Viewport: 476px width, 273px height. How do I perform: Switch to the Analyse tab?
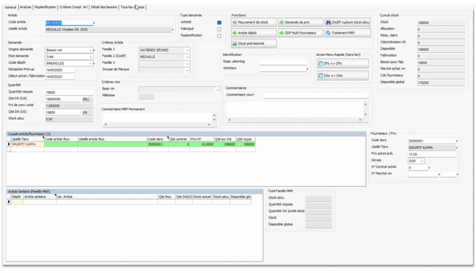(x=25, y=7)
